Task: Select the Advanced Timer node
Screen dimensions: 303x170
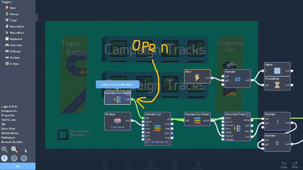Action: point(237,127)
